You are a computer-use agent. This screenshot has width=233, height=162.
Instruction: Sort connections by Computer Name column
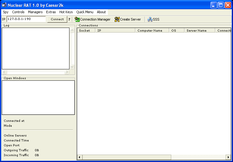coord(152,30)
